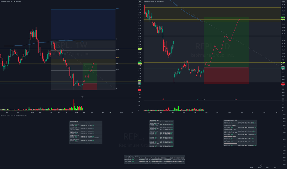
Task: Click the 04:27:06PM Passive Stake filing row
Action: [x=155, y=160]
